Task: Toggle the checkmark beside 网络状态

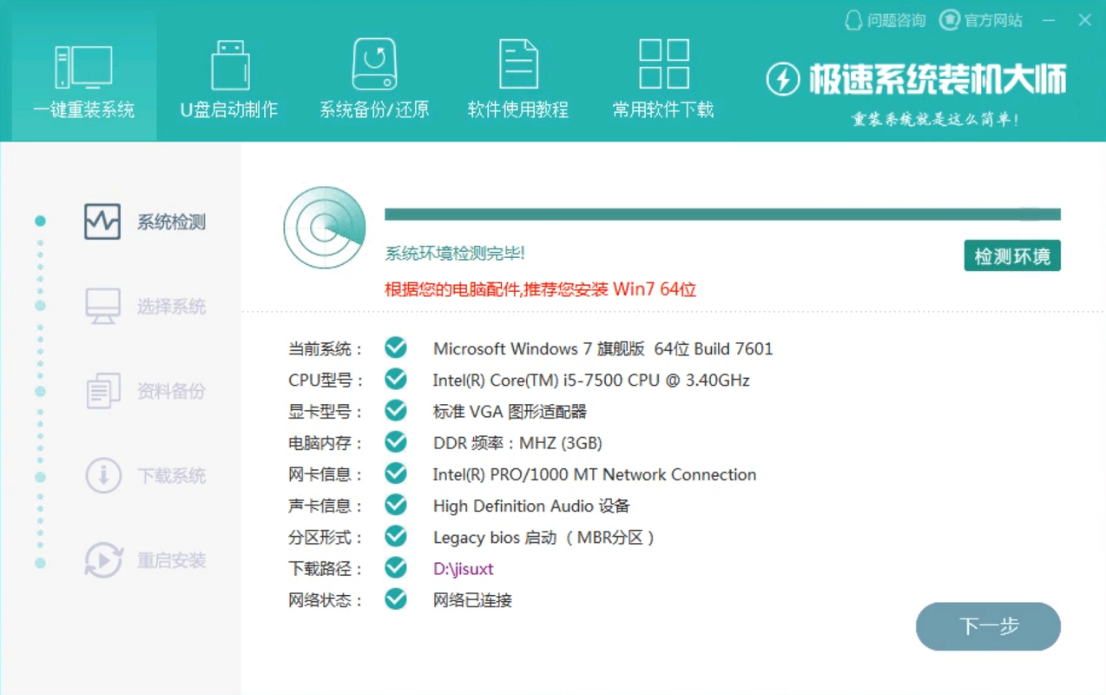Action: pyautogui.click(x=395, y=599)
